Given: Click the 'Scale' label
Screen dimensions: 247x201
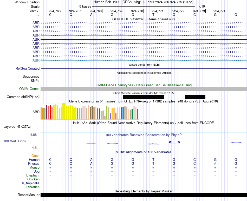Looking at the screenshot, I should (35, 7).
